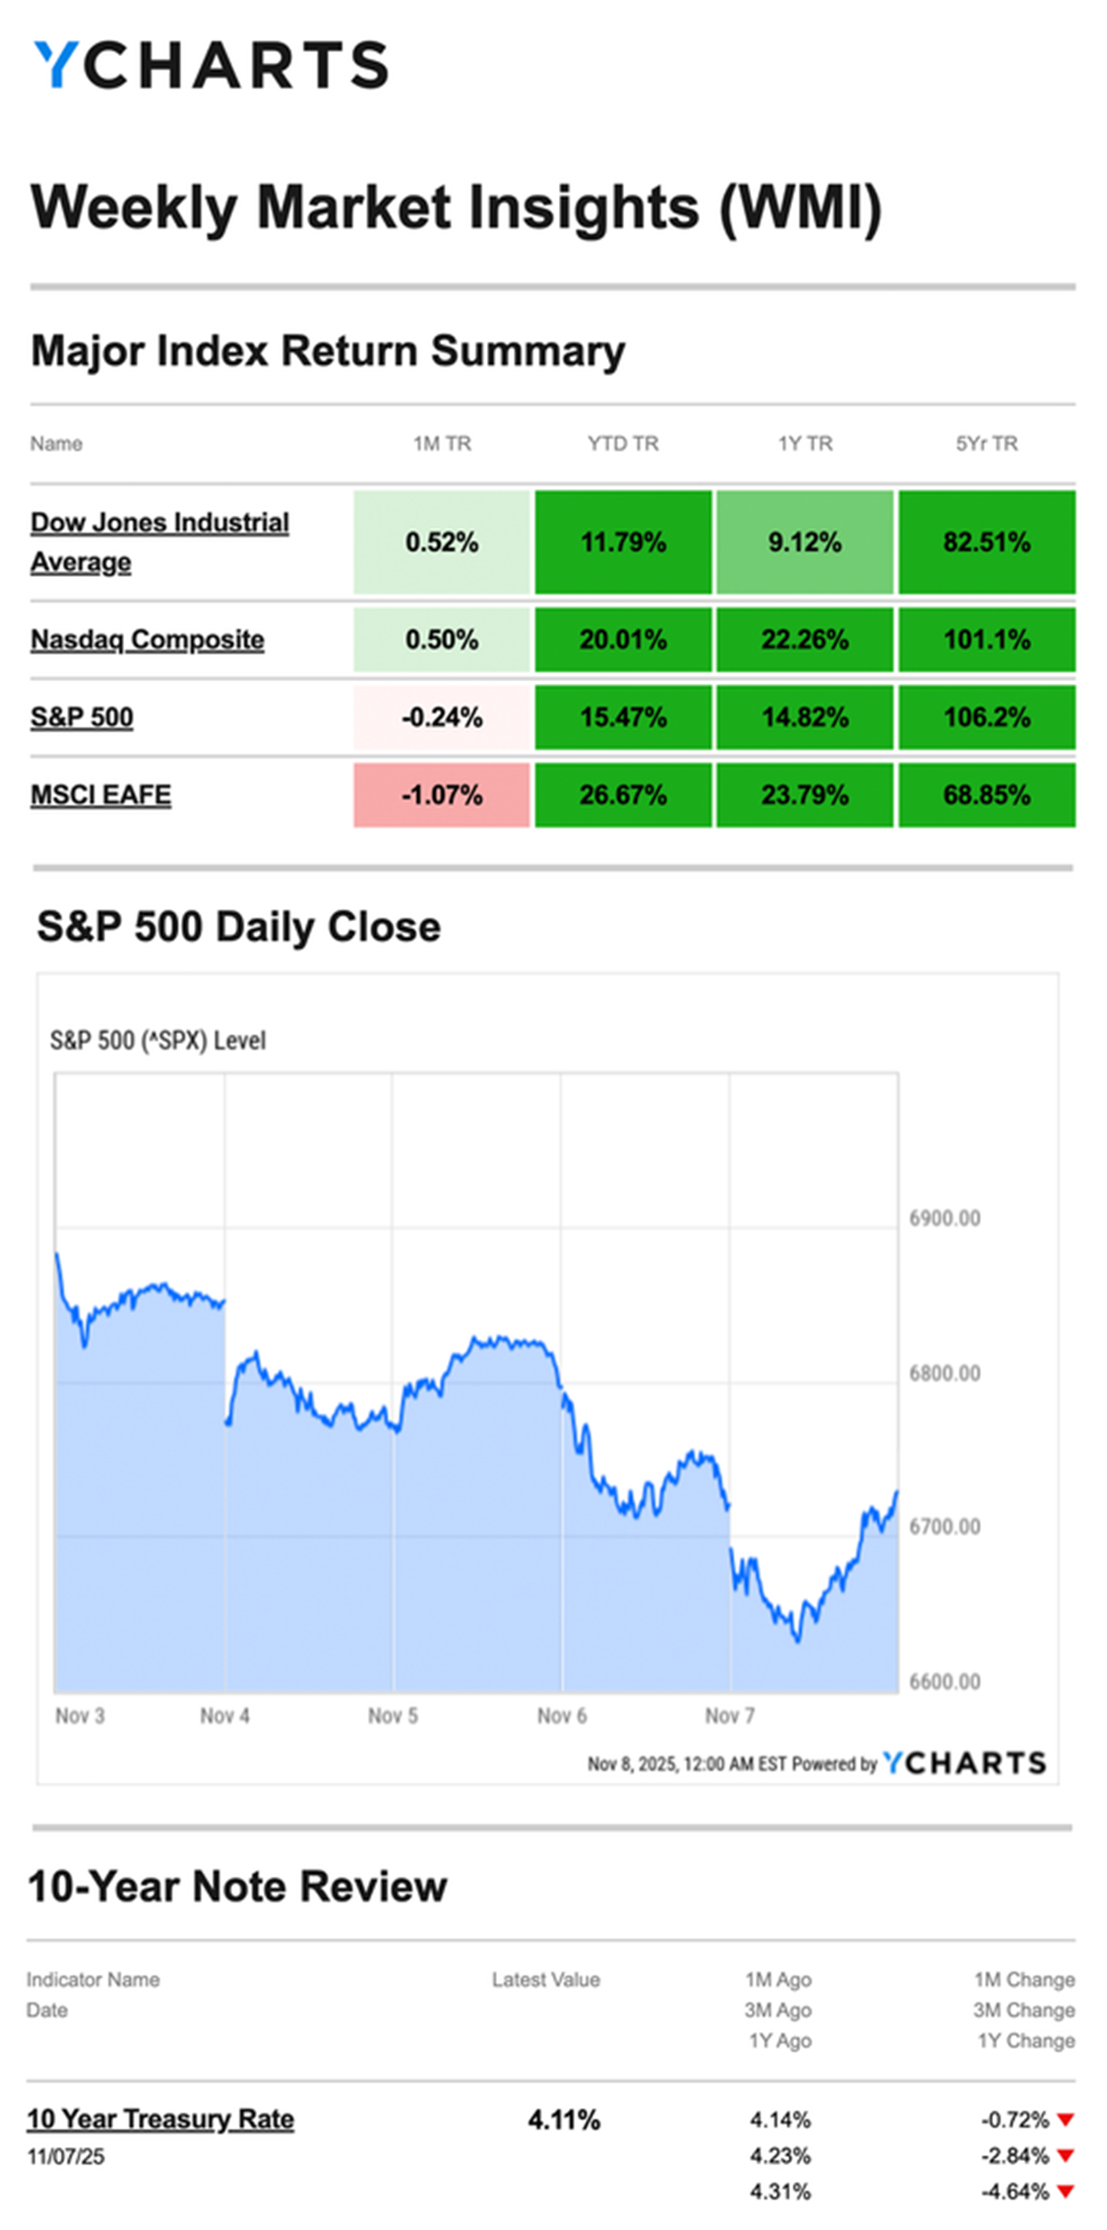Click red down arrow beside -2.84%
This screenshot has height=2230, width=1107.
1065,2155
